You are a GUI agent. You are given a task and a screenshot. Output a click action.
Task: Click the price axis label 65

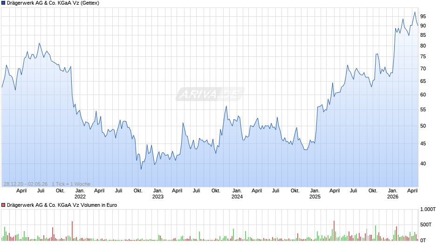tap(423, 82)
